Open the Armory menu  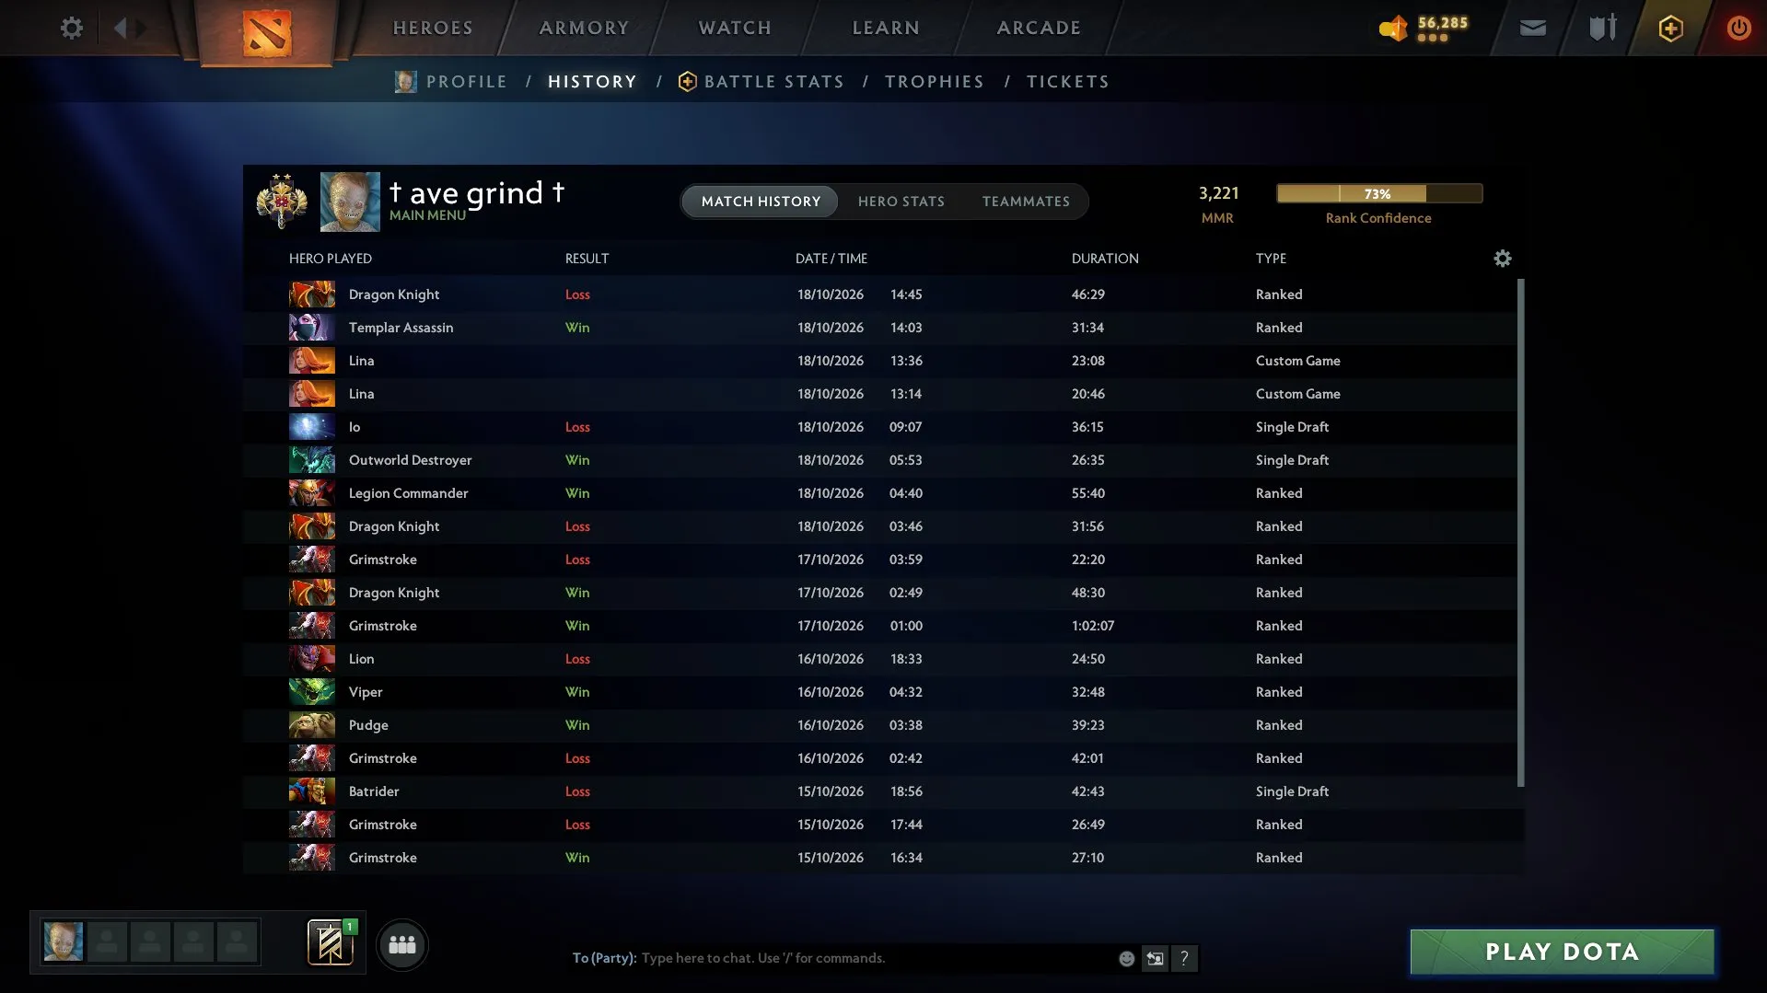pos(584,28)
